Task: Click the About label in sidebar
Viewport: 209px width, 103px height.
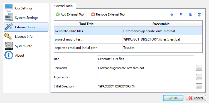Action: 19,56
